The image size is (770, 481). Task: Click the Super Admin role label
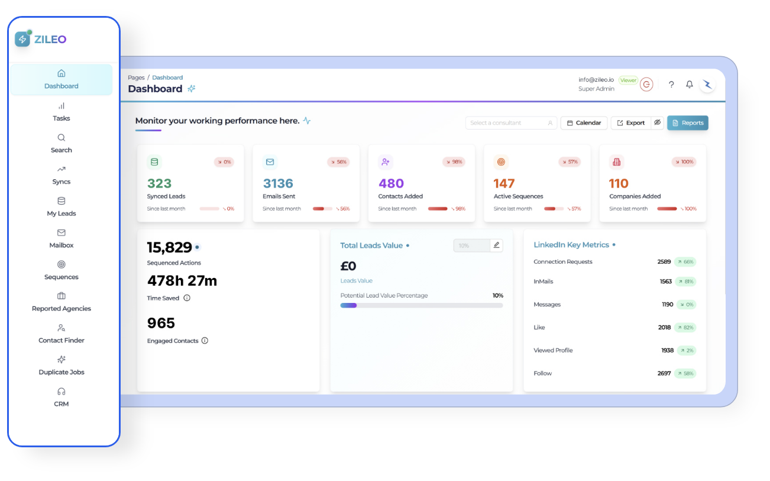596,89
